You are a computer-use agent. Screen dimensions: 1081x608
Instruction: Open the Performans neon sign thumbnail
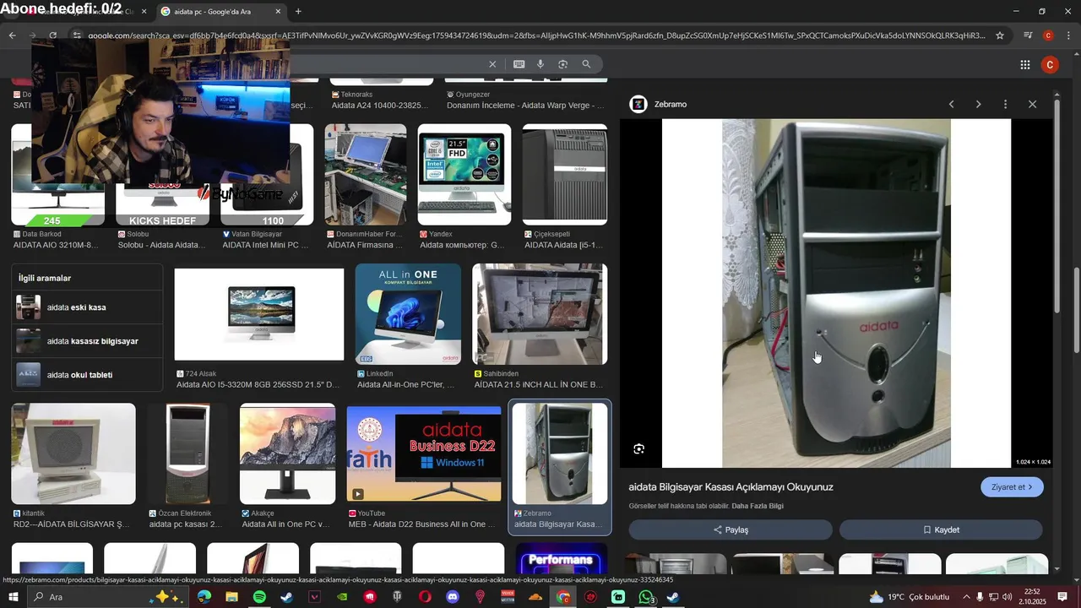pyautogui.click(x=561, y=560)
